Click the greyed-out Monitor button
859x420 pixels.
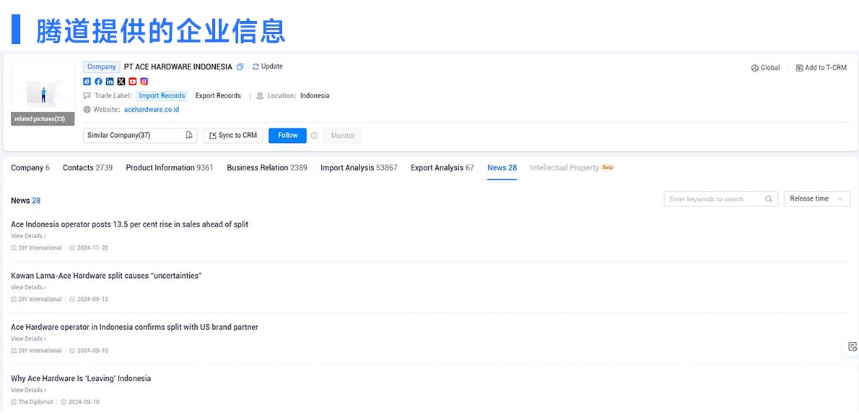pos(342,136)
